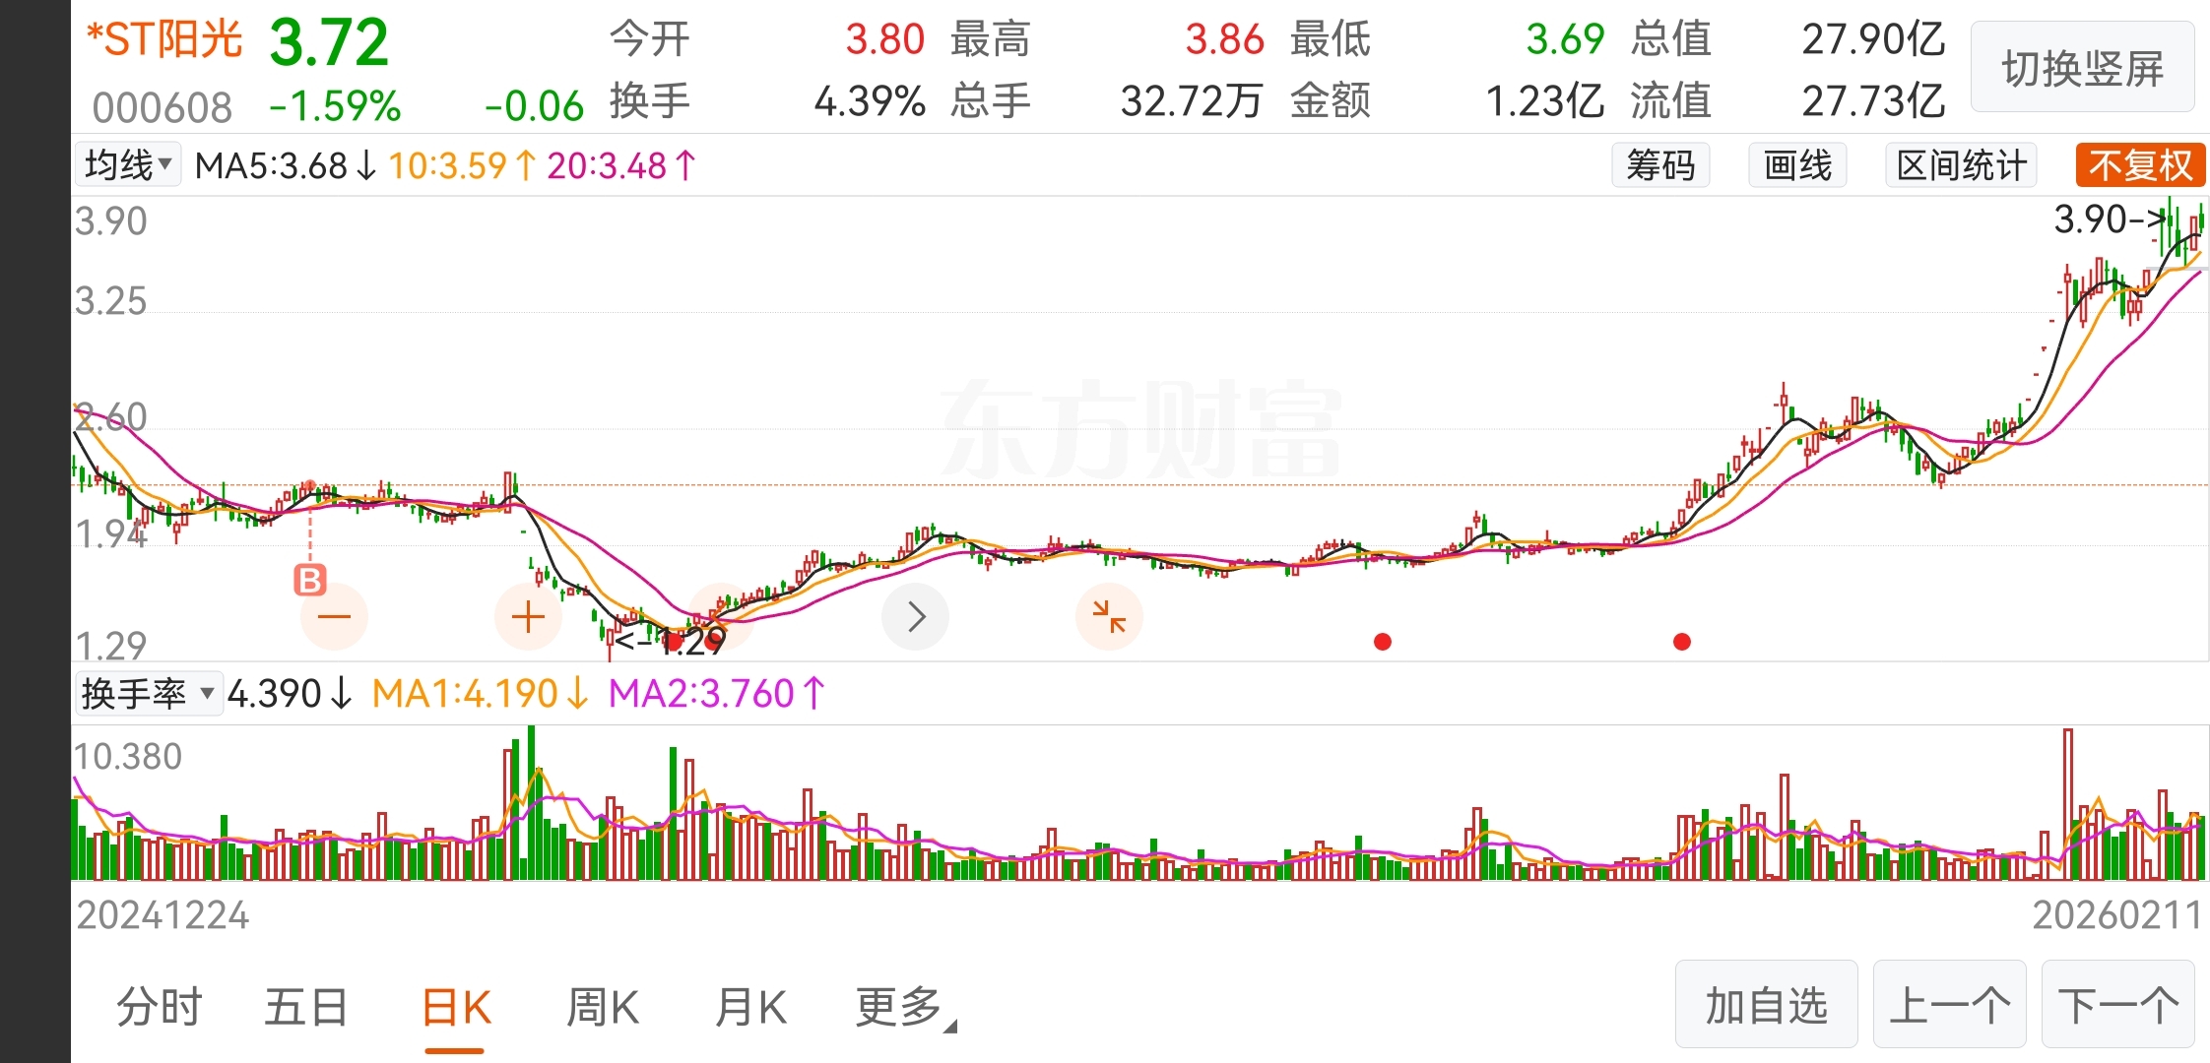
Task: Click the 切换竖屏 button
Action: coord(2082,68)
